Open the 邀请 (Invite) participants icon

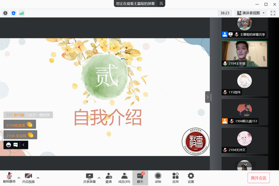tap(109, 176)
